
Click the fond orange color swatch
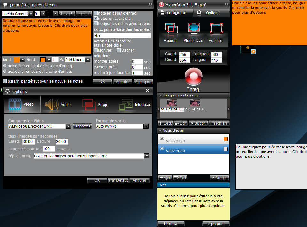pos(16,60)
